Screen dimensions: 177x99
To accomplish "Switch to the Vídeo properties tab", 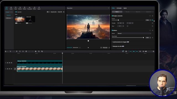I will (x=113, y=8).
